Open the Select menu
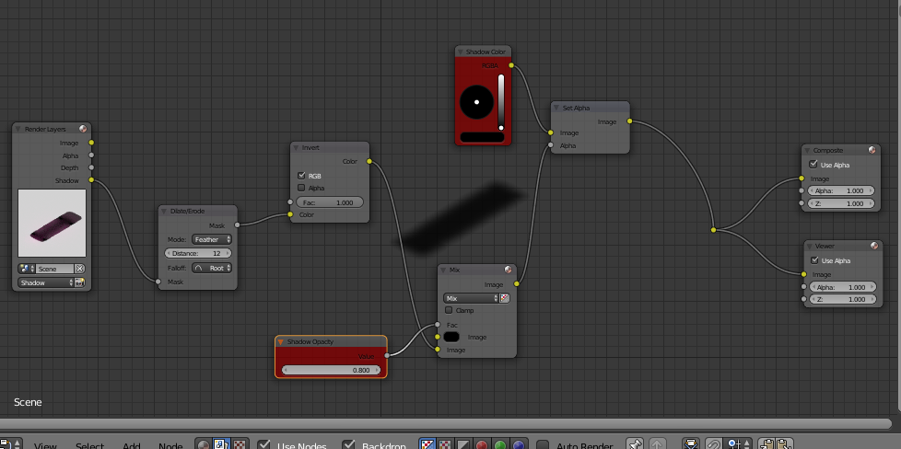Image resolution: width=901 pixels, height=449 pixels. (89, 445)
